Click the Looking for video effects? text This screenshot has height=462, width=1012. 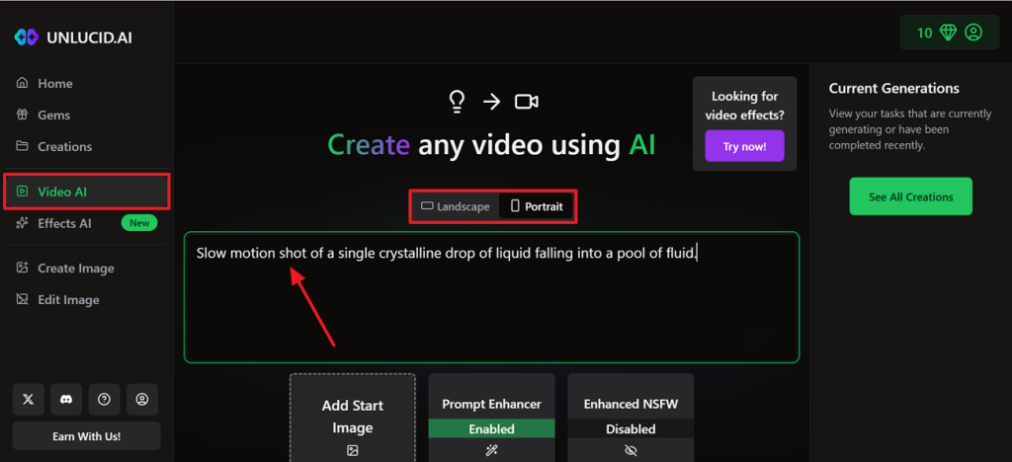pos(744,106)
